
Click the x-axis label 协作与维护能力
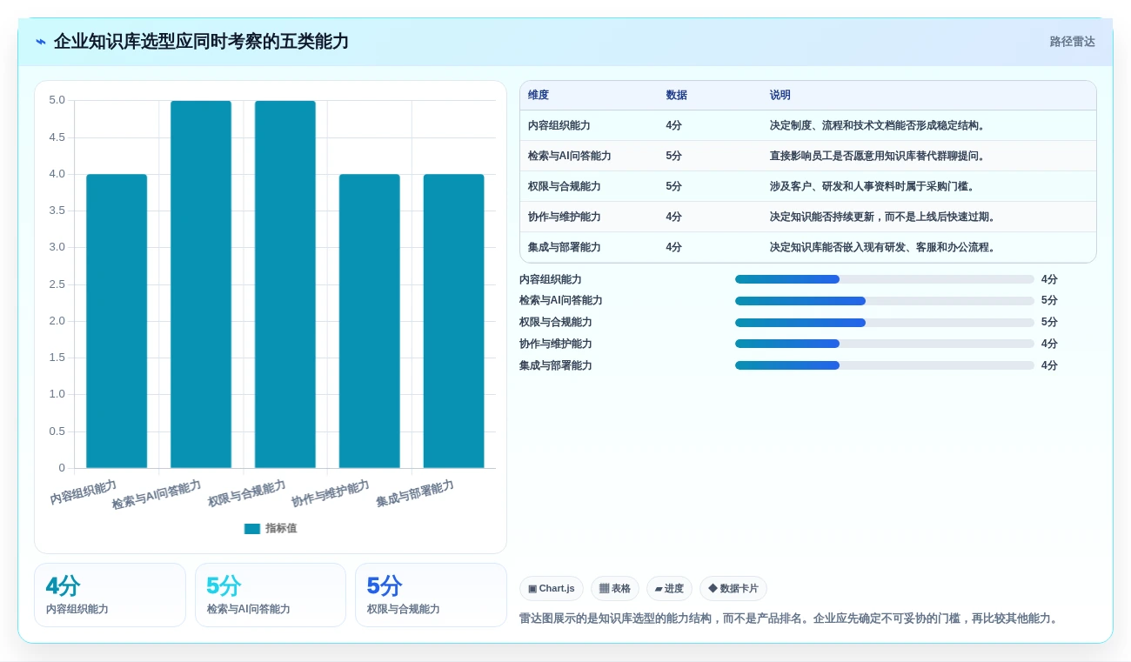pyautogui.click(x=331, y=494)
